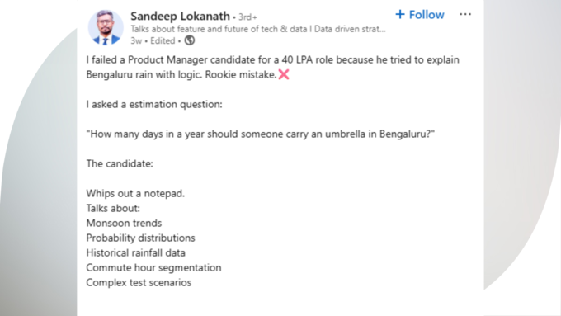Viewport: 561px width, 316px height.
Task: Click the 'Whips out a notepad.' line
Action: (135, 193)
